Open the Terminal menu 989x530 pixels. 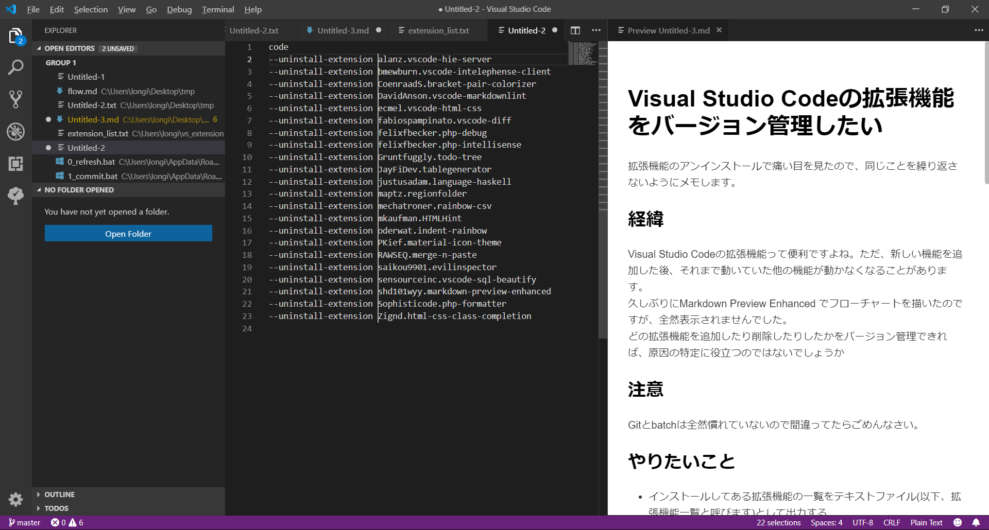pyautogui.click(x=218, y=9)
